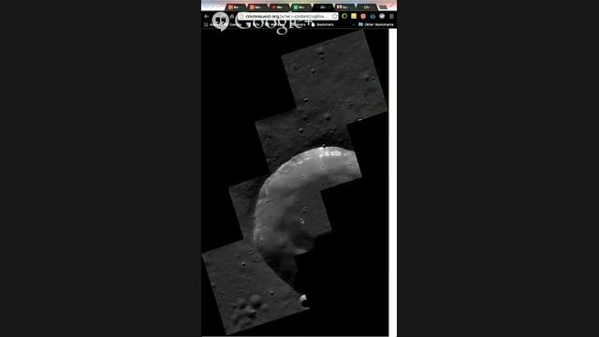The height and width of the screenshot is (337, 599).
Task: Switch to the seventh browser tab
Action: tap(367, 7)
